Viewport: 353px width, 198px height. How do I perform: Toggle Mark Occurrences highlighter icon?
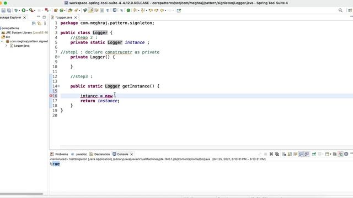click(90, 10)
